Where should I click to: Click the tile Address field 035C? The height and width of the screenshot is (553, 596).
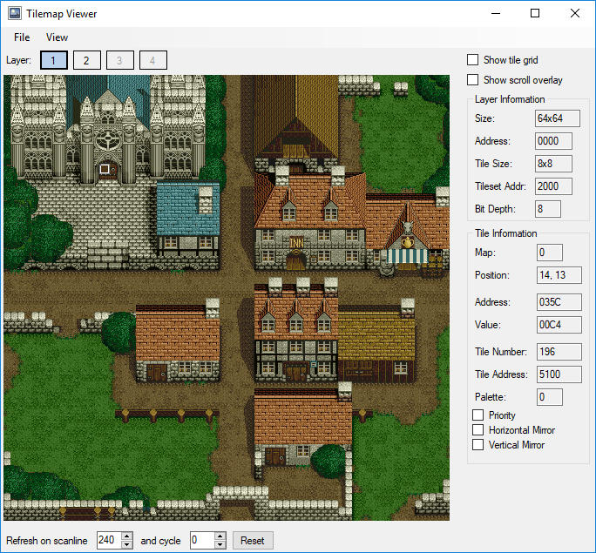559,302
